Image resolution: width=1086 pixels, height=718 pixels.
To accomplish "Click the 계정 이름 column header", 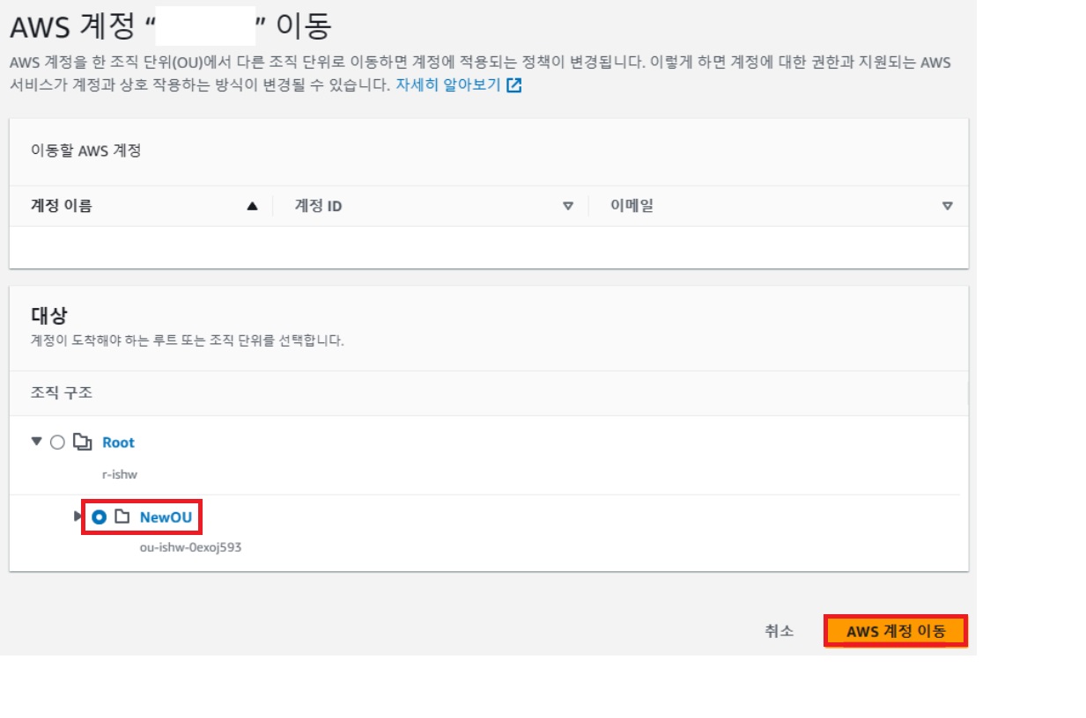I will pyautogui.click(x=62, y=206).
